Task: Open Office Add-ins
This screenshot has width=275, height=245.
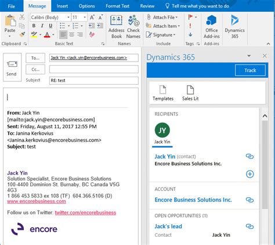Action: (x=212, y=27)
